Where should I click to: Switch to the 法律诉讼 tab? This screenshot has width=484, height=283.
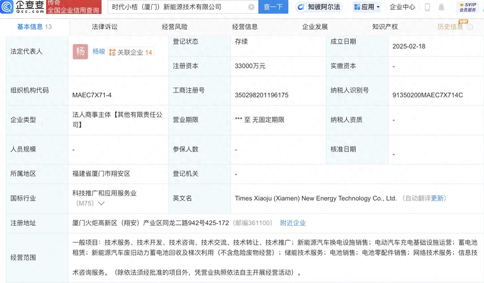(105, 27)
